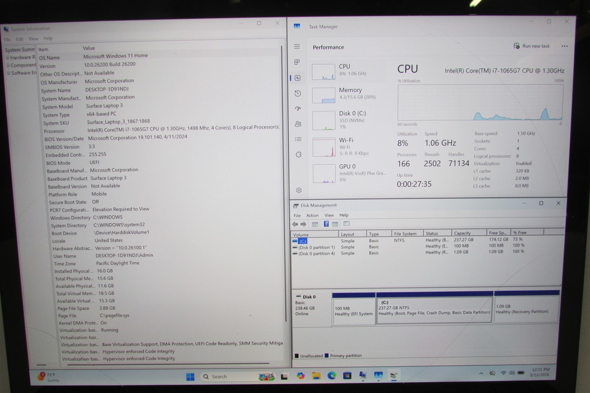Viewport: 590px width, 393px height.
Task: Open Startup apps page icon
Action: (298, 109)
